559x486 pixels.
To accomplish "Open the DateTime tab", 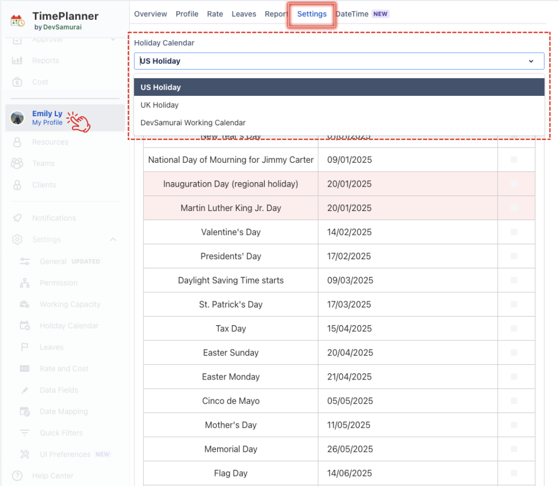I will [x=352, y=14].
